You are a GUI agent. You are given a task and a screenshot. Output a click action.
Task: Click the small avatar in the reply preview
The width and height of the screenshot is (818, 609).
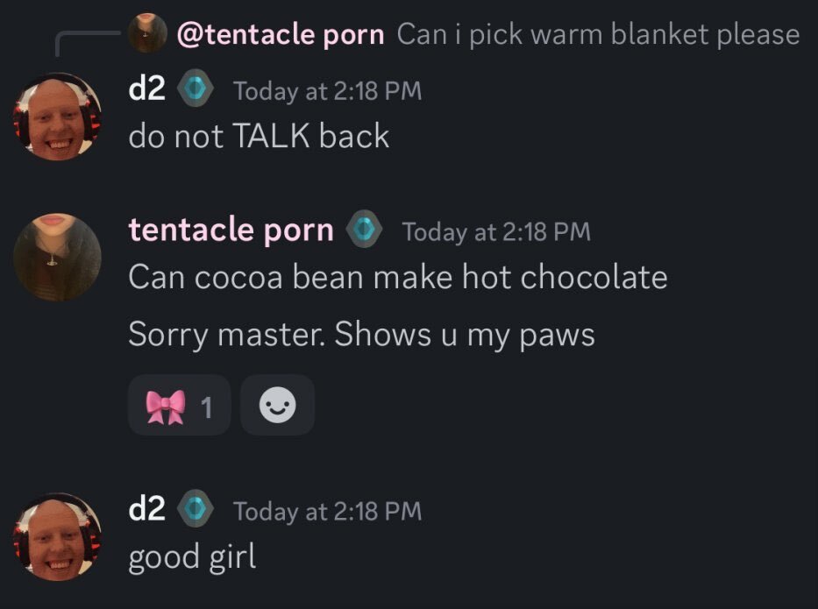(147, 32)
